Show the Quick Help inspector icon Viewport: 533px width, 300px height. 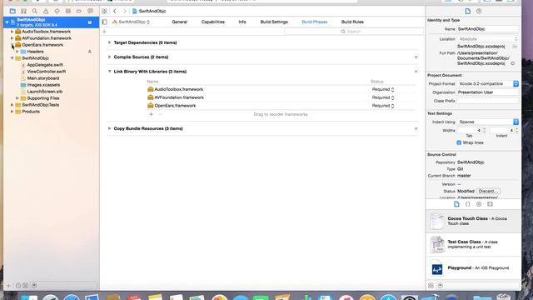pos(479,11)
